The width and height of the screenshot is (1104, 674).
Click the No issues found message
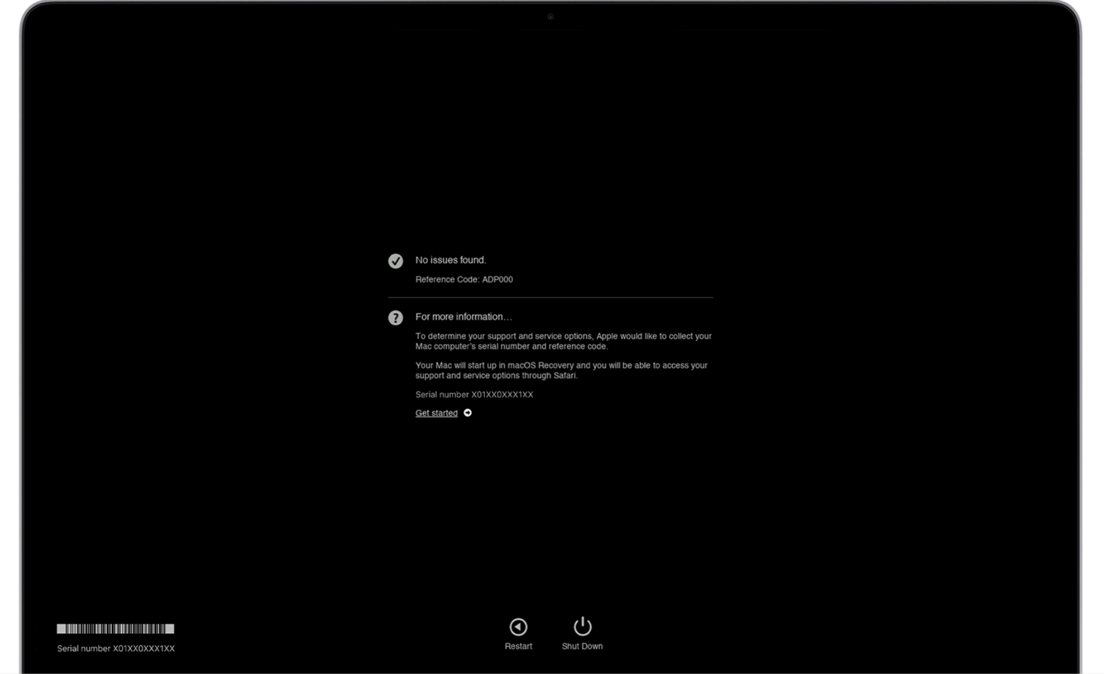pos(450,260)
